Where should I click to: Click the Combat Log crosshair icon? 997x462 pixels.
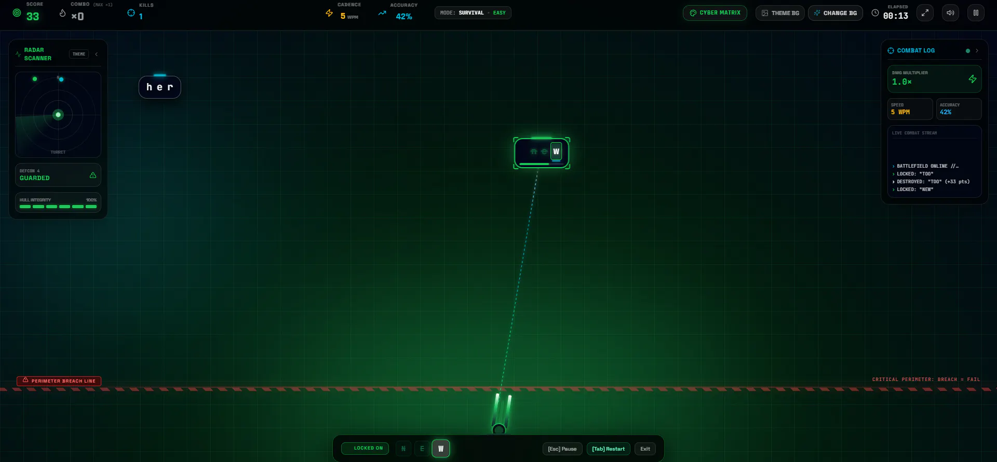pos(891,50)
